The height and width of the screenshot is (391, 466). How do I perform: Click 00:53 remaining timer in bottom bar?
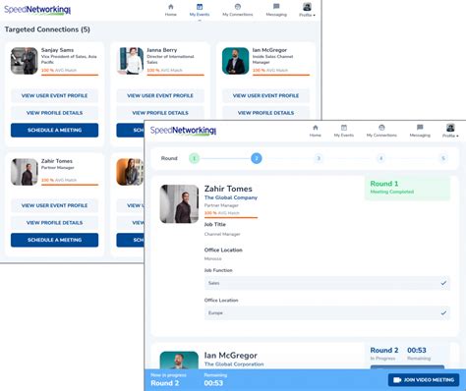[213, 383]
